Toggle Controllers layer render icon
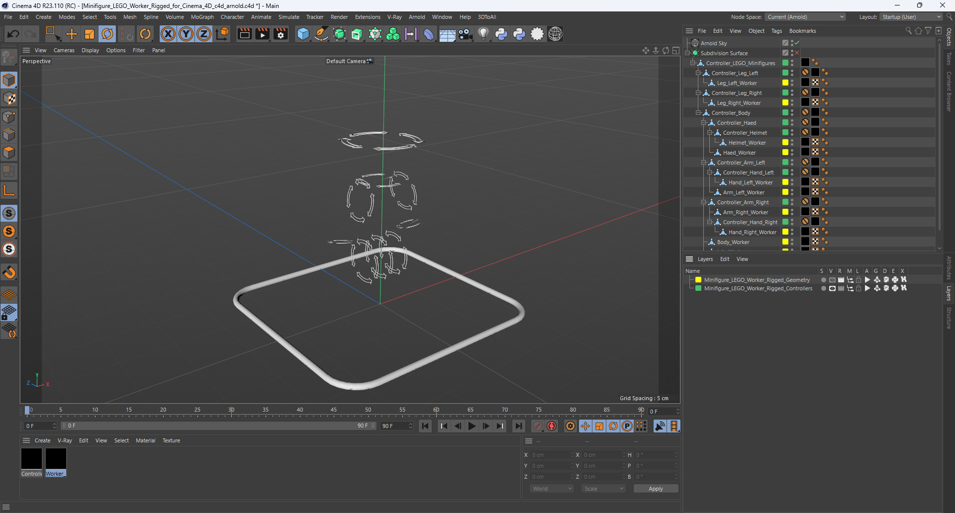This screenshot has width=955, height=513. (841, 288)
